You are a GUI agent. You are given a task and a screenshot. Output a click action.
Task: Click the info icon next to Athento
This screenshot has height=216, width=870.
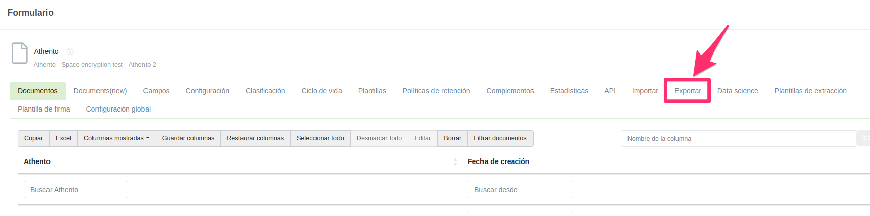pyautogui.click(x=70, y=51)
